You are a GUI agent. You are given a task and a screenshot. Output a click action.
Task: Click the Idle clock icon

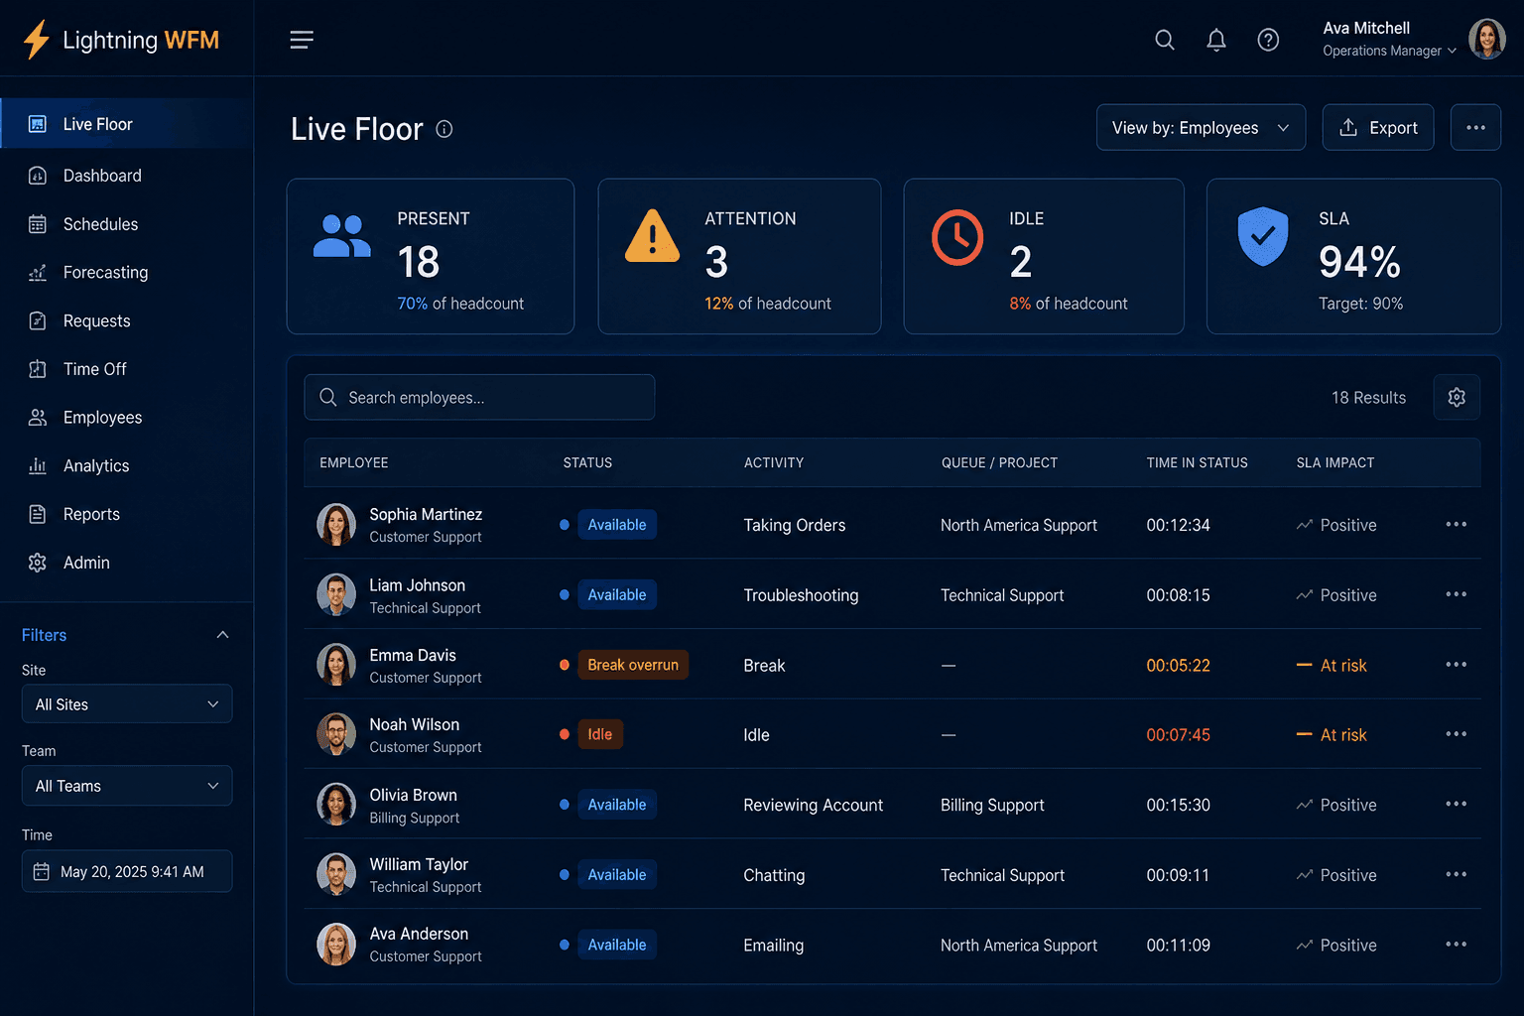click(x=957, y=237)
